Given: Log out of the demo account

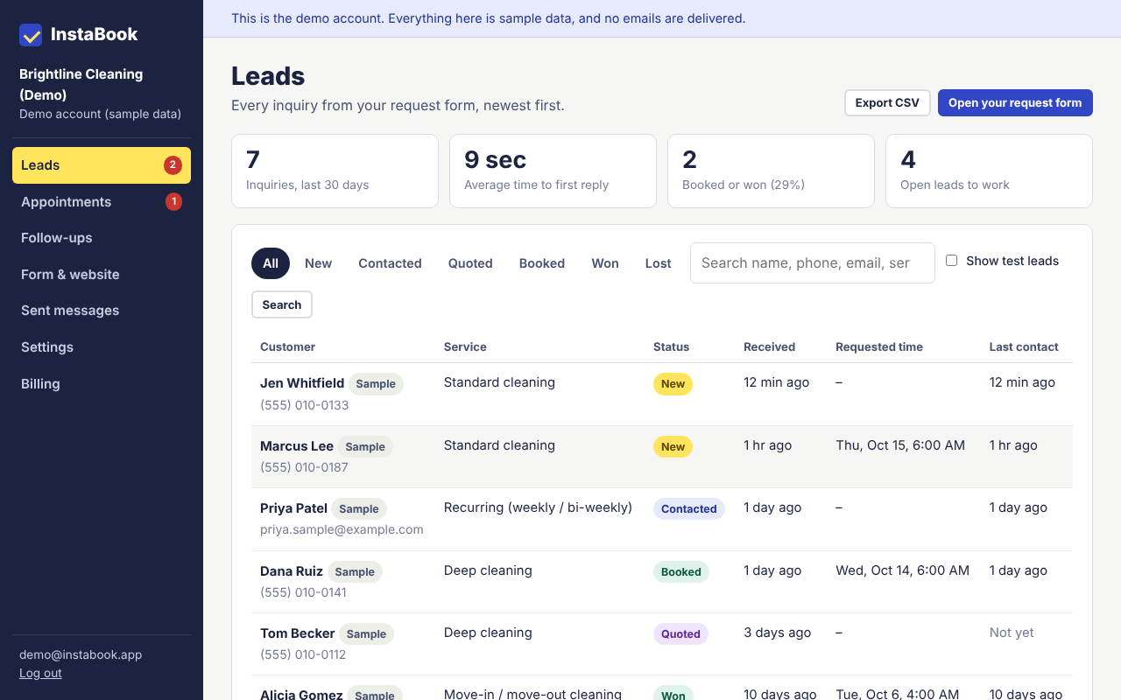Looking at the screenshot, I should click(40, 673).
